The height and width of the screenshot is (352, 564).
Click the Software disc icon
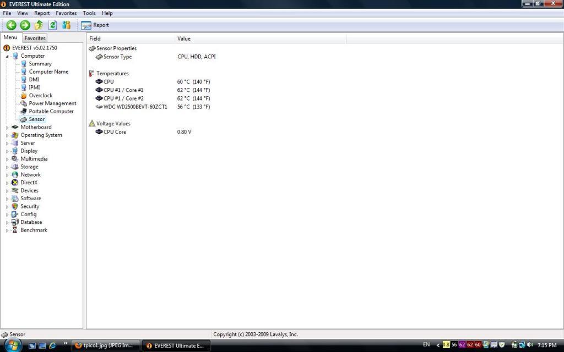pos(15,198)
